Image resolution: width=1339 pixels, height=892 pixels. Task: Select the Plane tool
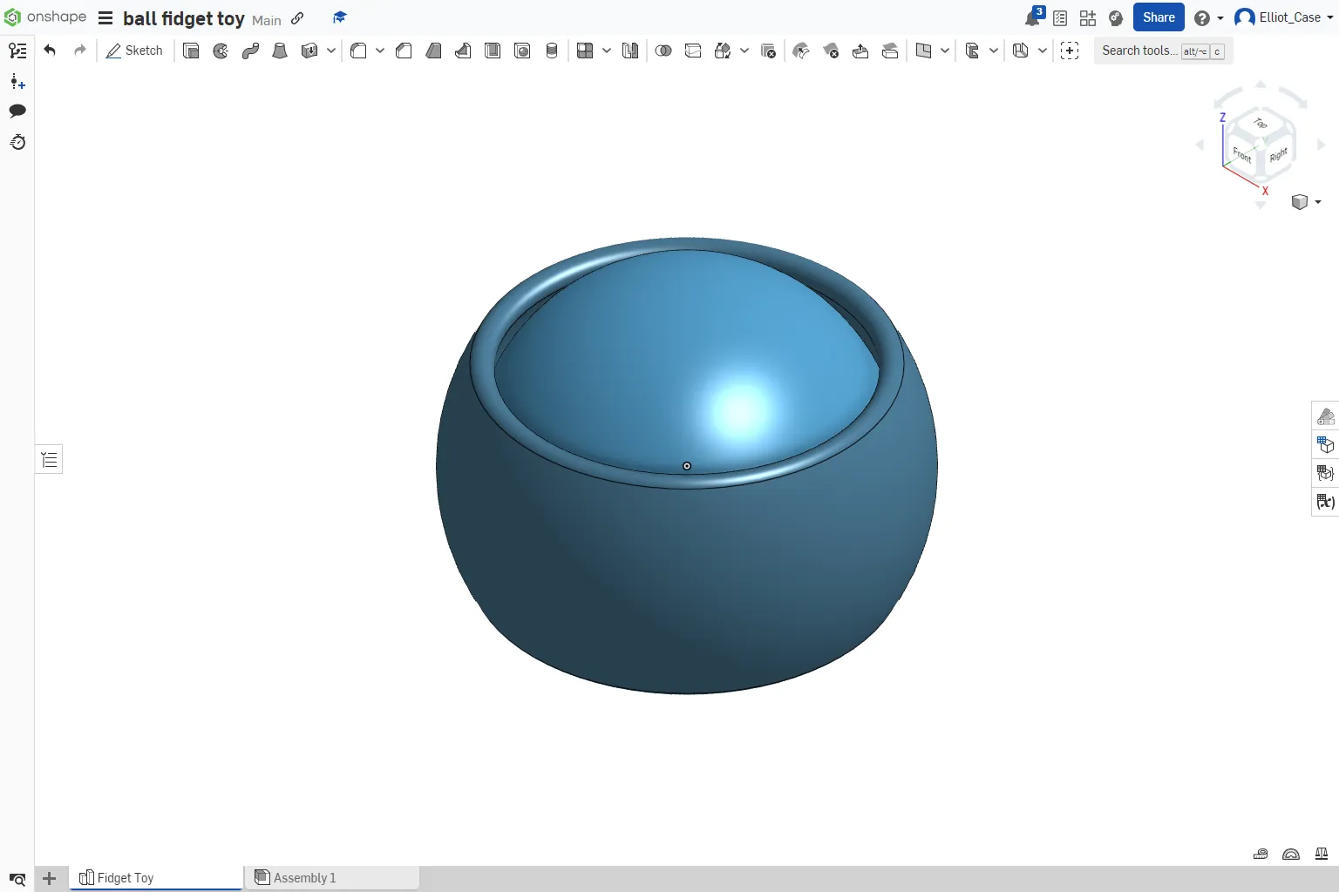click(x=923, y=51)
